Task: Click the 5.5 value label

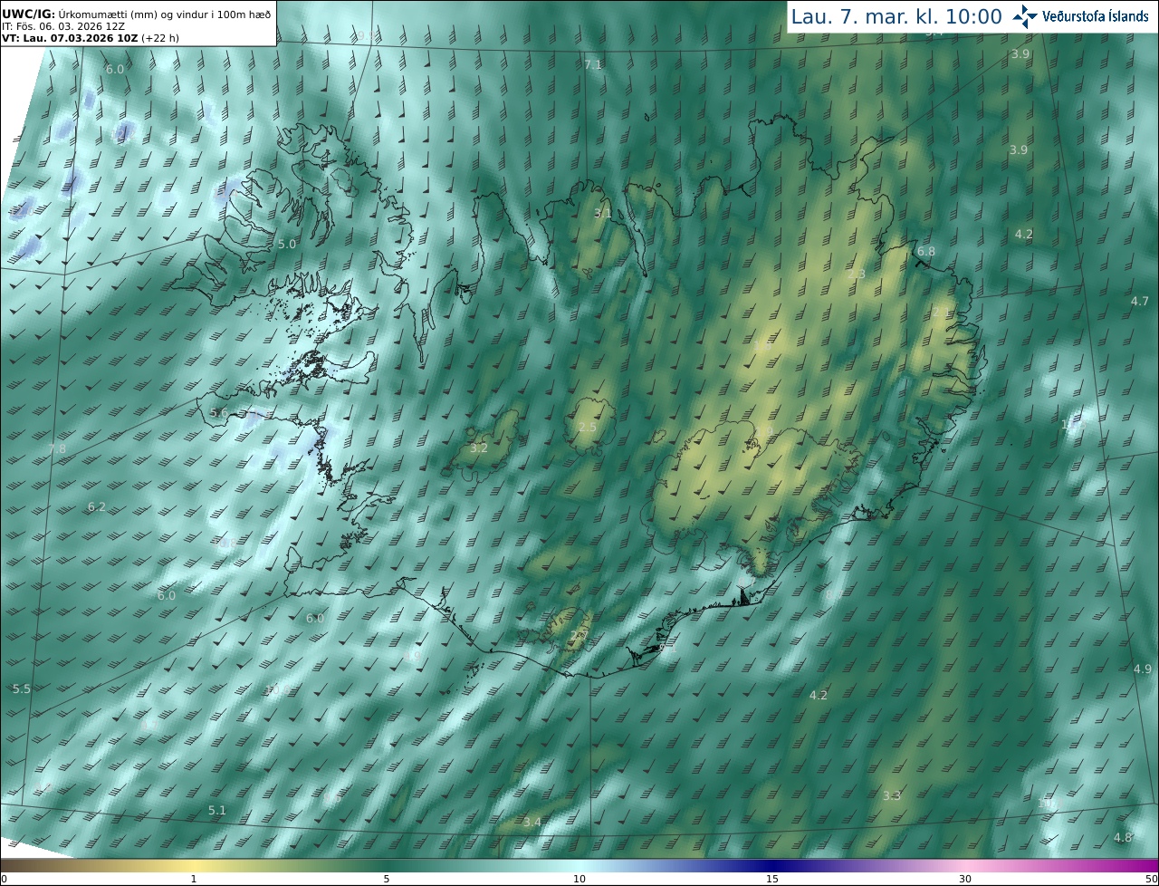Action: click(x=22, y=689)
